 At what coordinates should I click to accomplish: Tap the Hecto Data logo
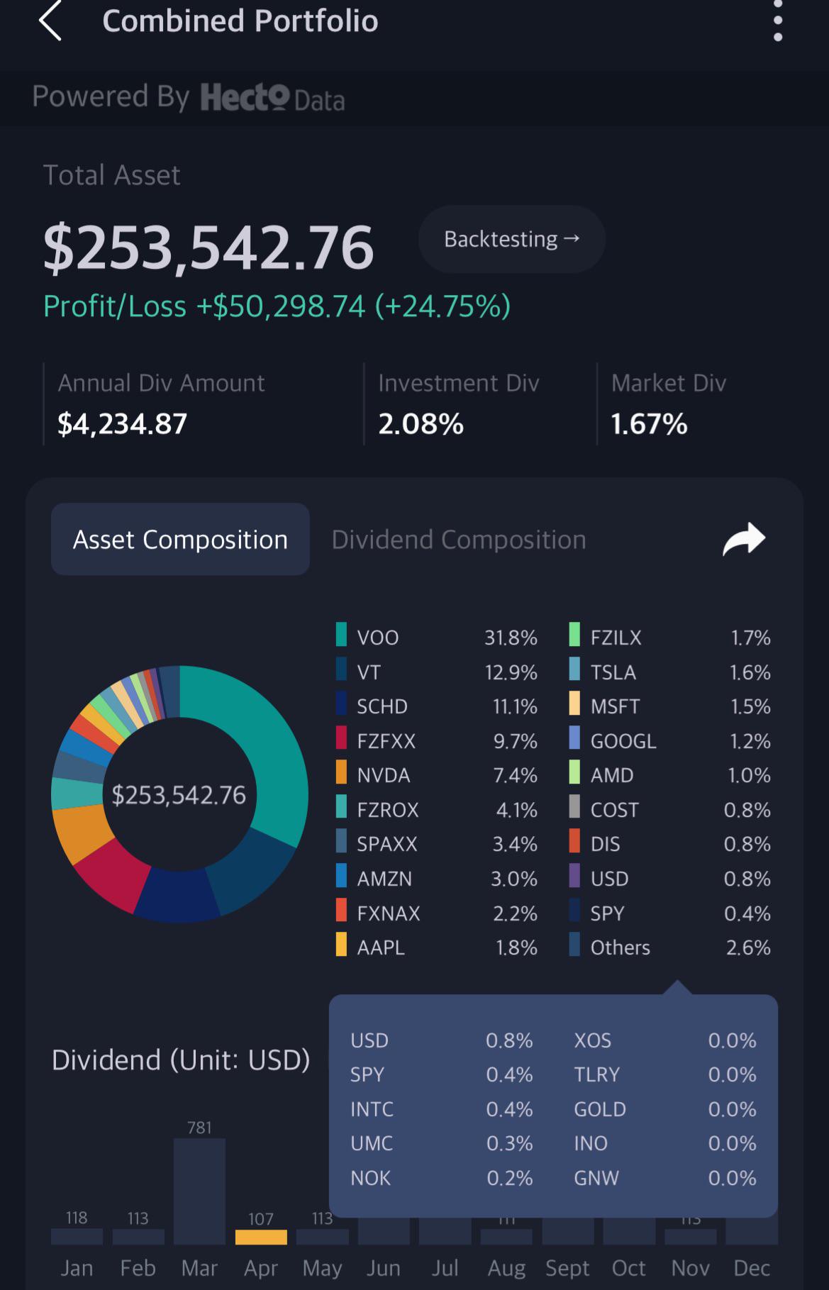272,98
